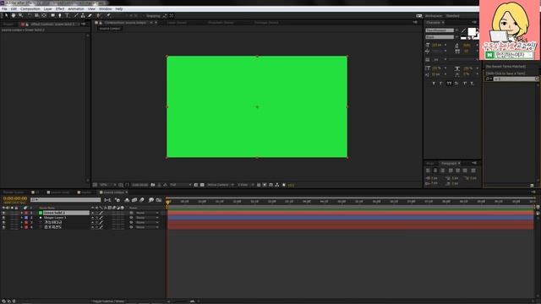Apply All Caps in Character panel

point(449,84)
